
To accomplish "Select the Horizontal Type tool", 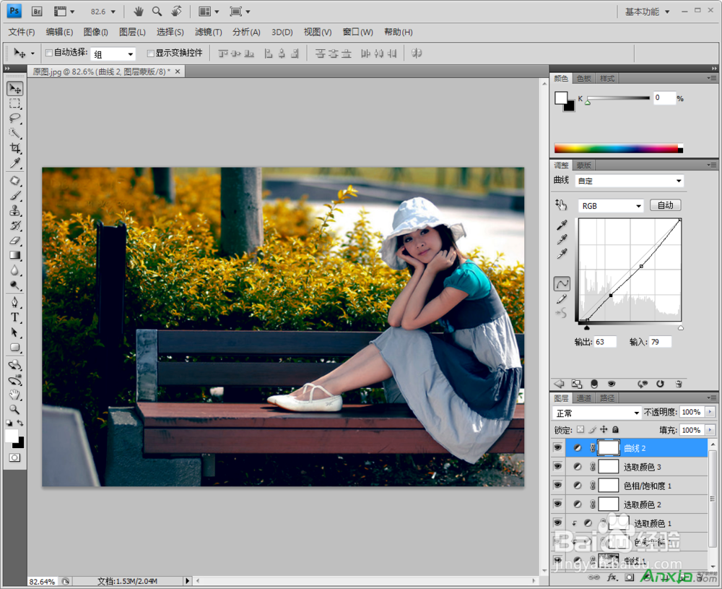I will point(14,317).
